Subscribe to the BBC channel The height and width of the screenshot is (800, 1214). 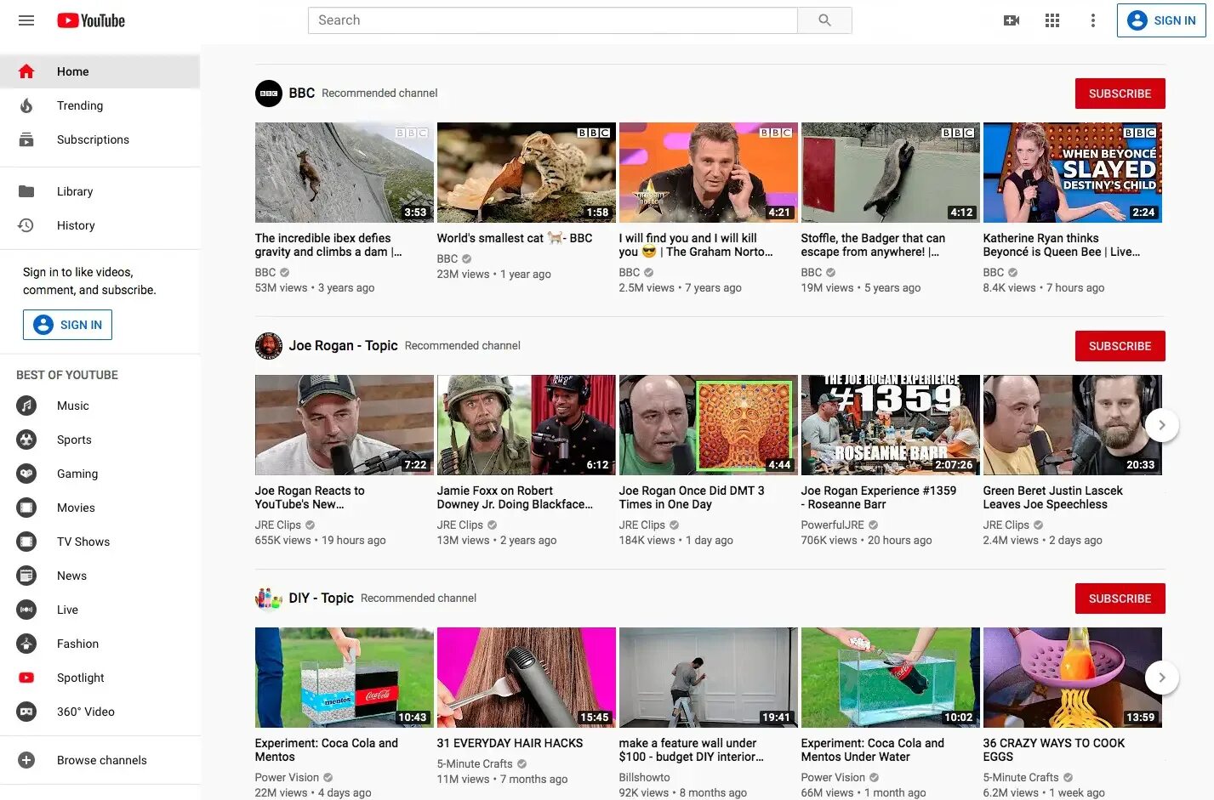[1120, 94]
